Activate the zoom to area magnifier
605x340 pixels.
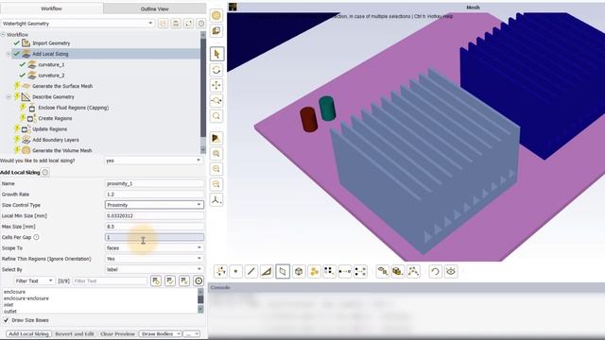click(x=216, y=116)
